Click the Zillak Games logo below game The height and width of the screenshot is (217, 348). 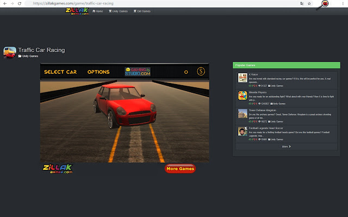[58, 169]
